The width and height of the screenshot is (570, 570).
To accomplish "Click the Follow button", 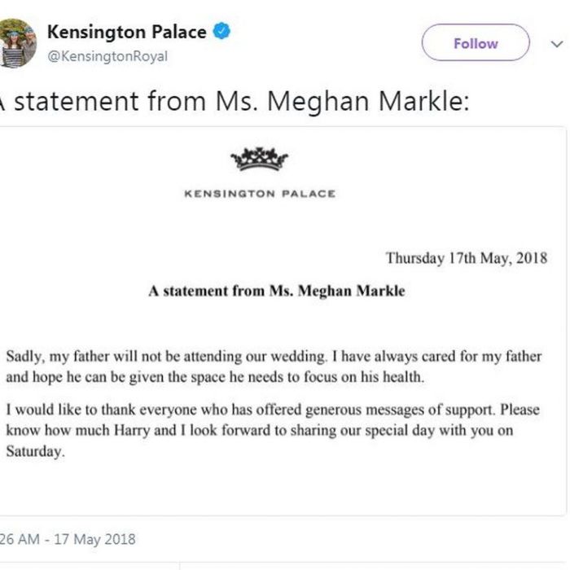I will click(x=476, y=42).
